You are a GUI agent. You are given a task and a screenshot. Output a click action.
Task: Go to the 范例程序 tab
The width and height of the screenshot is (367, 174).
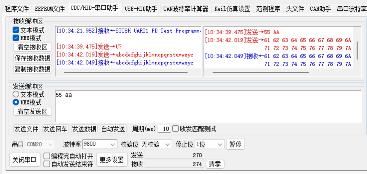268,9
